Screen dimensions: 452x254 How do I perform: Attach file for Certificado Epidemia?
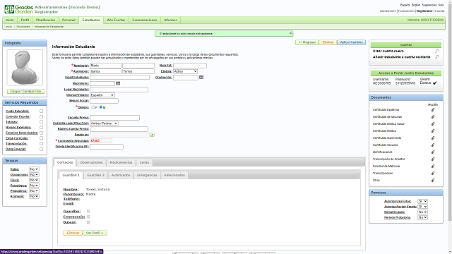click(x=433, y=110)
